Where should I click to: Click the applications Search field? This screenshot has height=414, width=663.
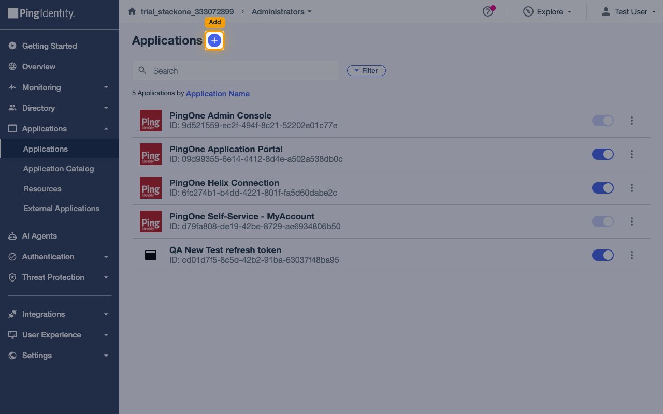pyautogui.click(x=236, y=71)
